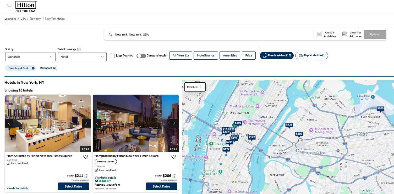Click the Hilton For The Stay logo
This screenshot has width=394, height=194.
[26, 6]
